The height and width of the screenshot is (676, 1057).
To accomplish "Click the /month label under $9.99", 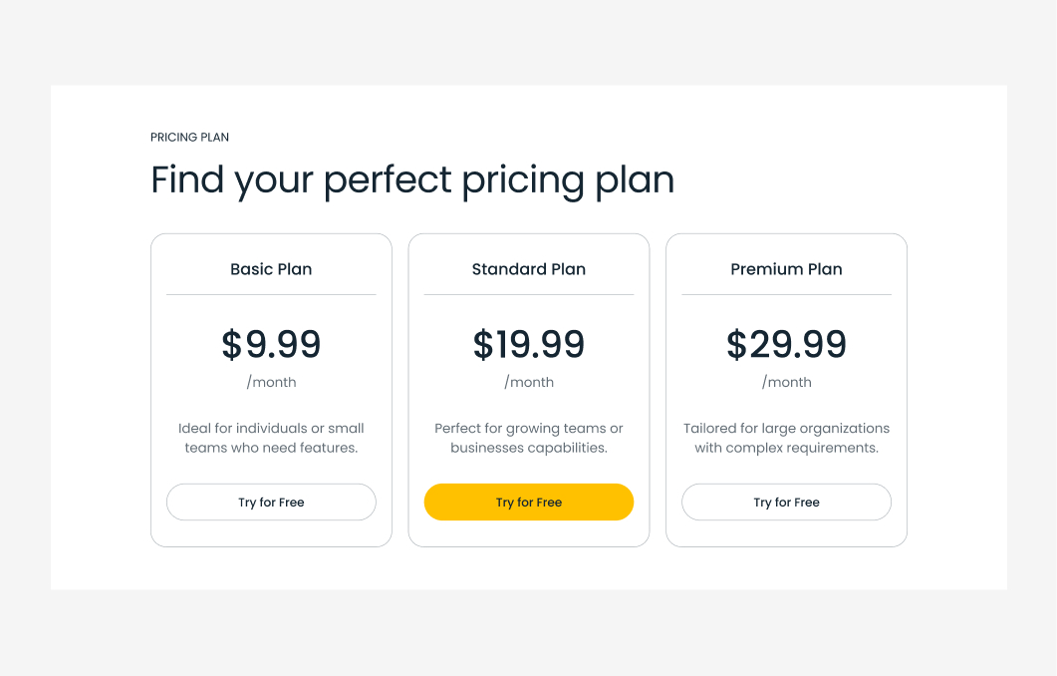I will pos(273,382).
